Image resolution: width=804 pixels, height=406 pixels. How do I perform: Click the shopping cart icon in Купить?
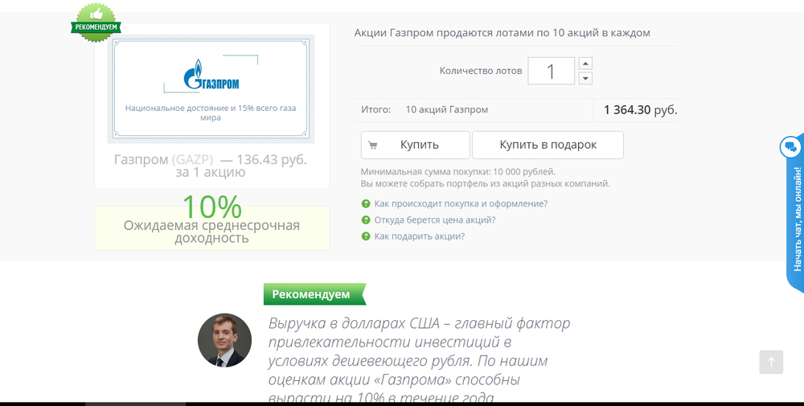[373, 145]
